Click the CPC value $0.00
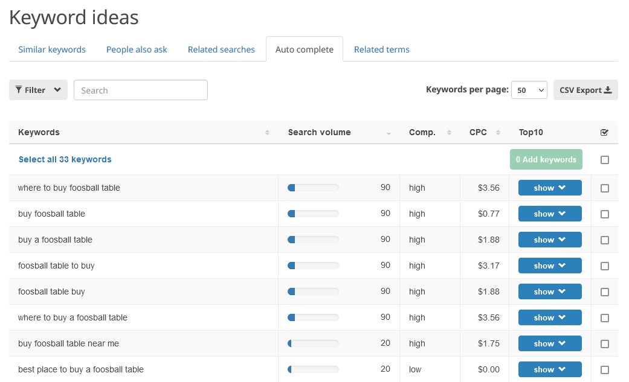629x382 pixels. click(x=489, y=369)
